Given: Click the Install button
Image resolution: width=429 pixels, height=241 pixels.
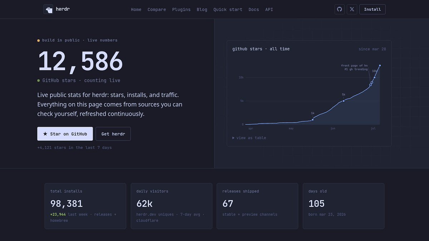Looking at the screenshot, I should (372, 9).
